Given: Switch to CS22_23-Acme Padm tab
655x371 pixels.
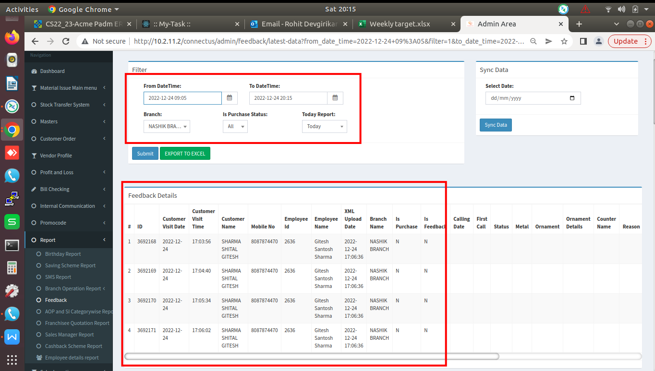Looking at the screenshot, I should (x=84, y=24).
